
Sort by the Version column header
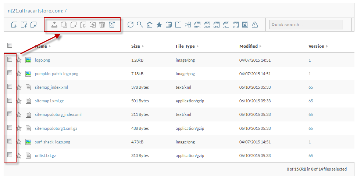[318, 46]
